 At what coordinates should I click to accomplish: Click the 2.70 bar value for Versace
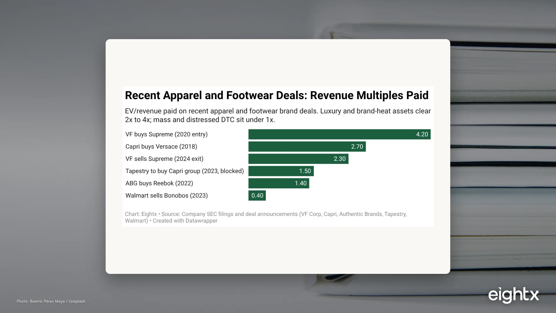[x=357, y=147]
